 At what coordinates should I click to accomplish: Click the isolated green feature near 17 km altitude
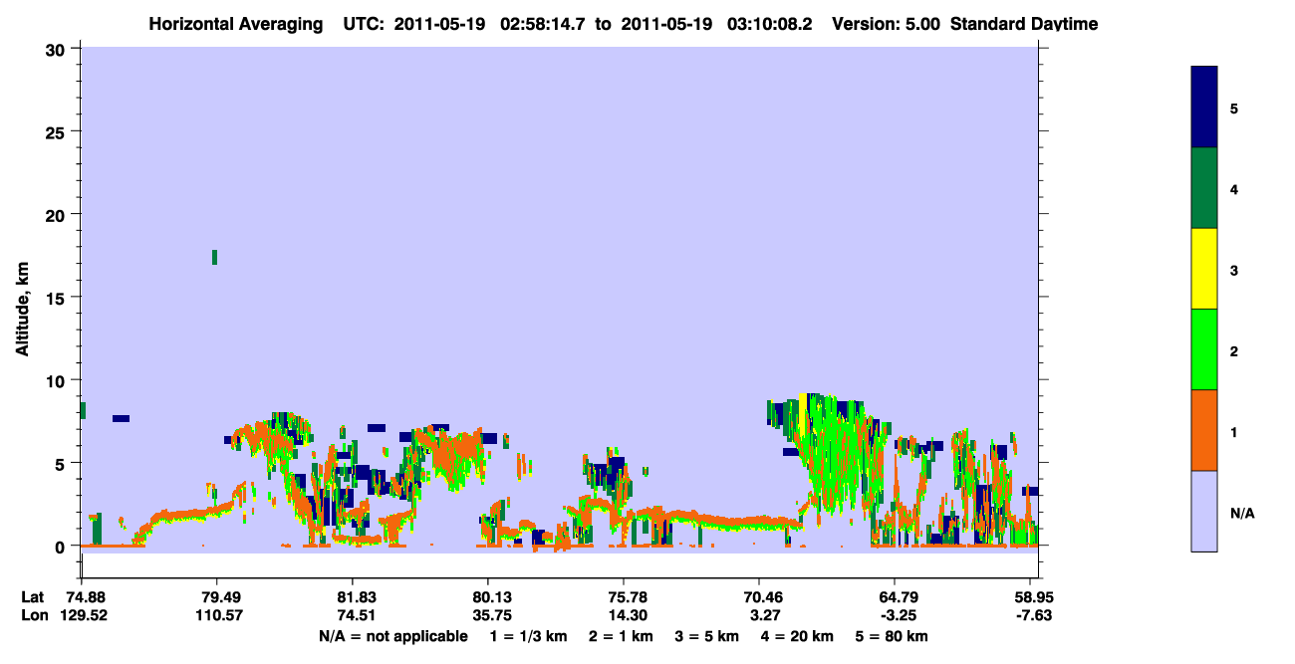tap(214, 257)
